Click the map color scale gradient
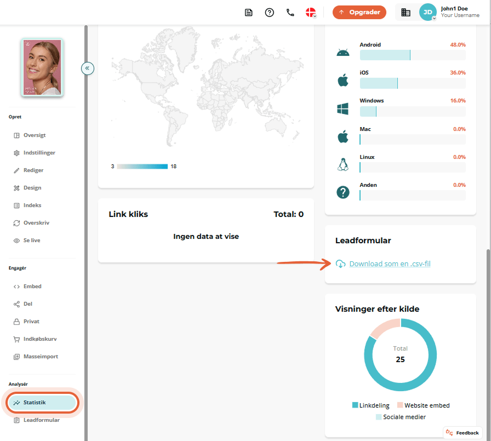 click(x=142, y=167)
